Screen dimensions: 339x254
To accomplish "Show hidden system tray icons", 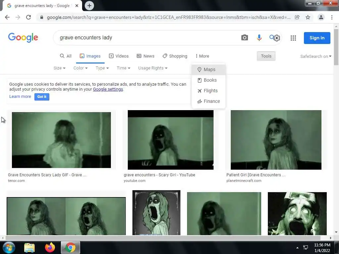I will (x=297, y=248).
